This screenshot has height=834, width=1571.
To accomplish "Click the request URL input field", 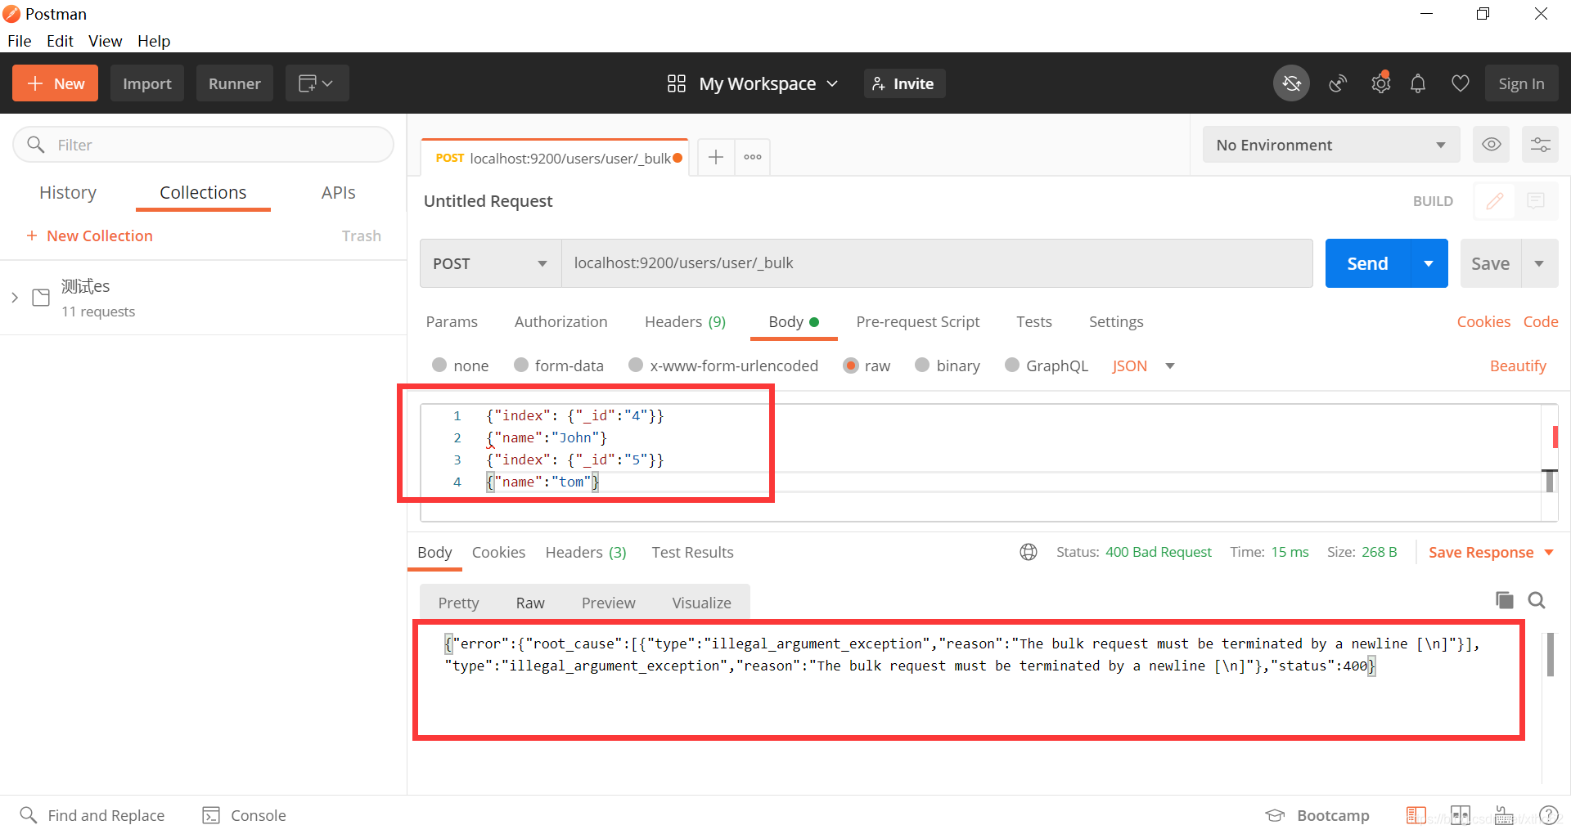I will coord(937,263).
